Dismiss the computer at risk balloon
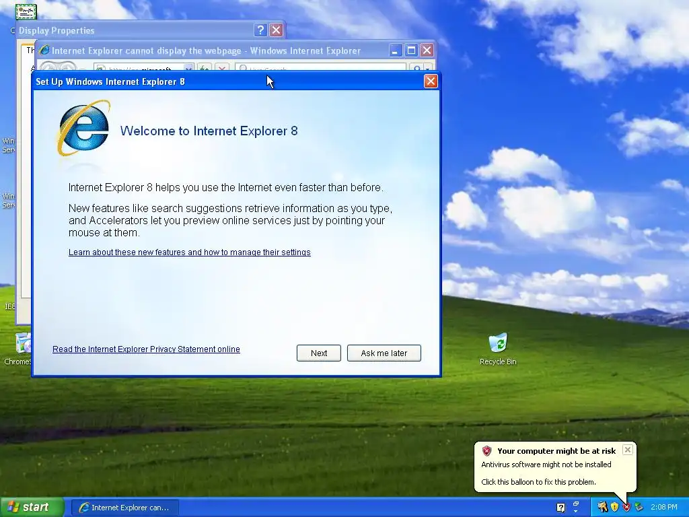 tap(628, 450)
